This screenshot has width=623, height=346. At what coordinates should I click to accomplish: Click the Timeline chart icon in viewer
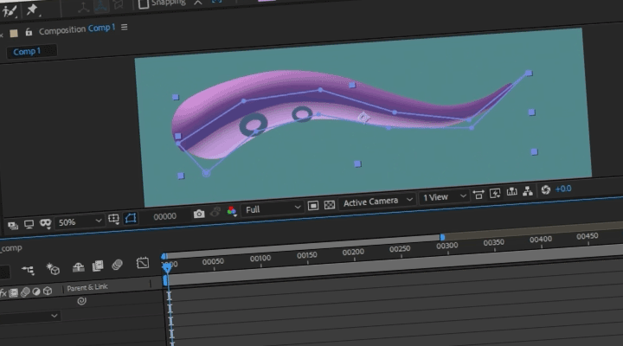(511, 192)
